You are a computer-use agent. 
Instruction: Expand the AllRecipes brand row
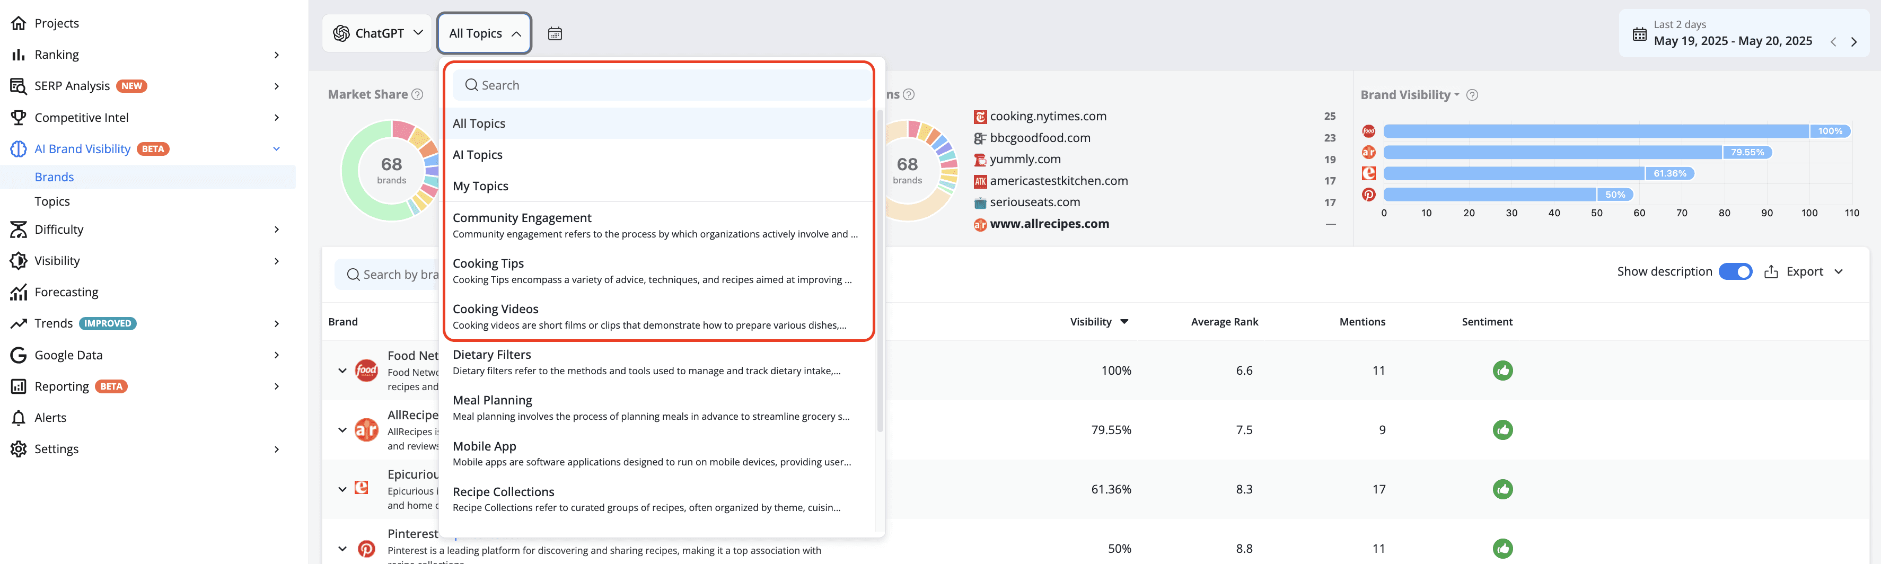(342, 430)
